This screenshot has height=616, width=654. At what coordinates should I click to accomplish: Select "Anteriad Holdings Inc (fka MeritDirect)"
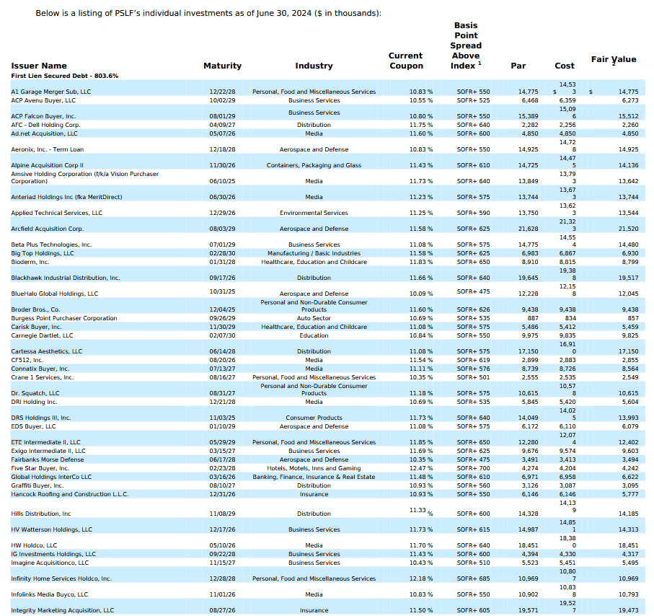(66, 198)
